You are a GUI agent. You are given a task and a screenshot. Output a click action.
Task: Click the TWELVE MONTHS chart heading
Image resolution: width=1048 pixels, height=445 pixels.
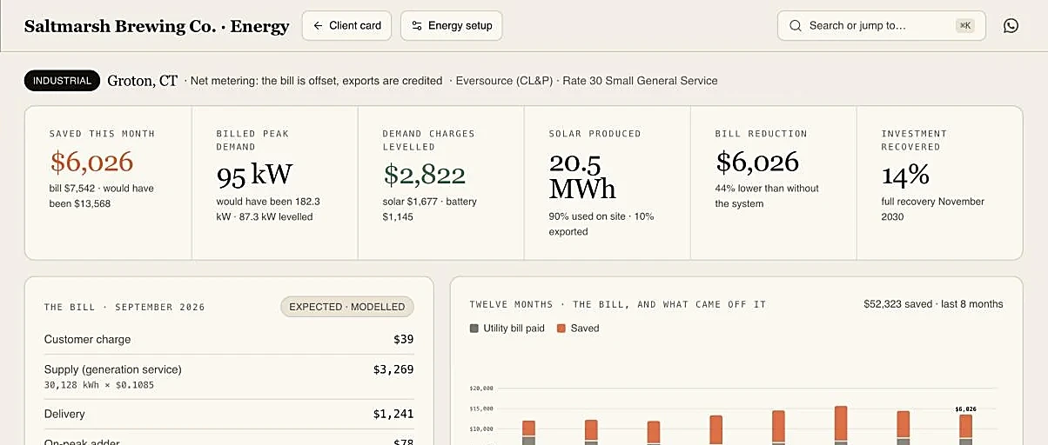point(617,304)
